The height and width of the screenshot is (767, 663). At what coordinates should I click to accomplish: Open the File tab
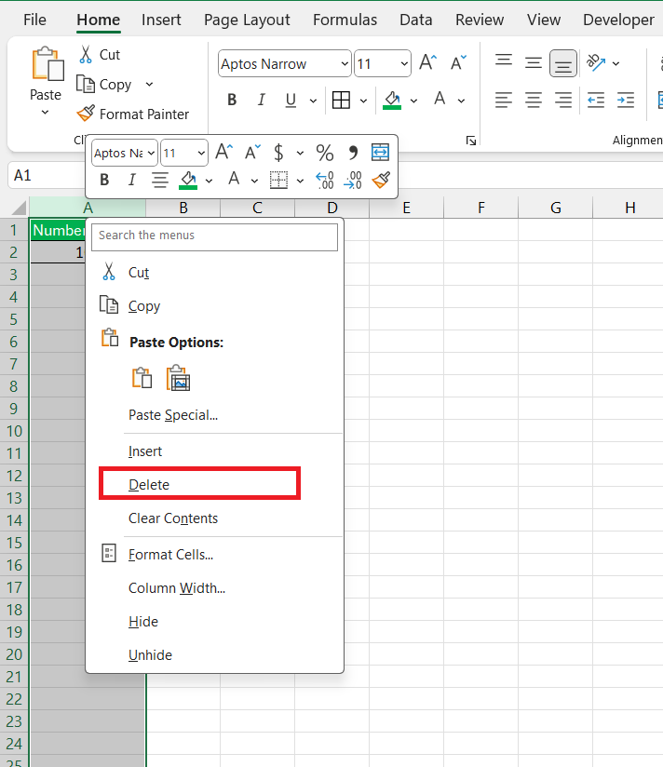coord(34,20)
